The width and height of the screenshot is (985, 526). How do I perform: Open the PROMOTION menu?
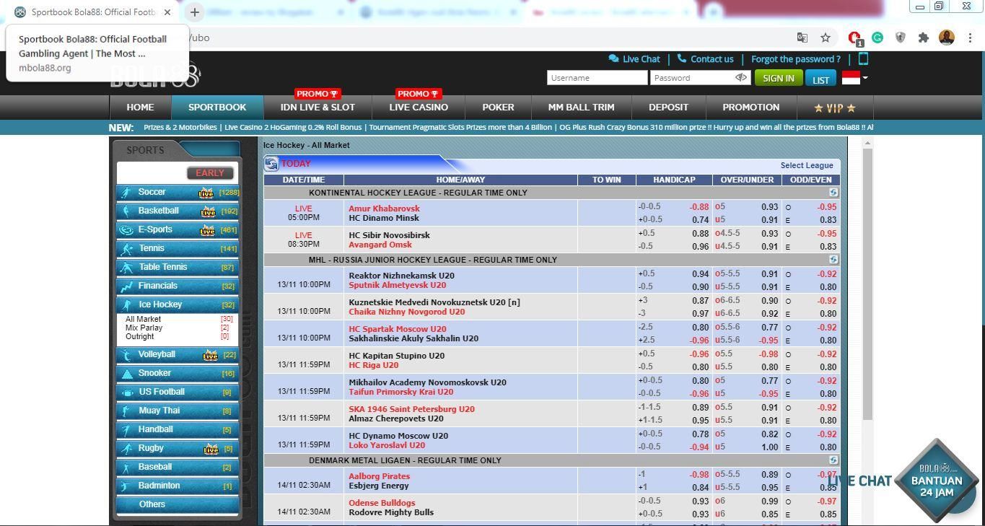[x=750, y=107]
